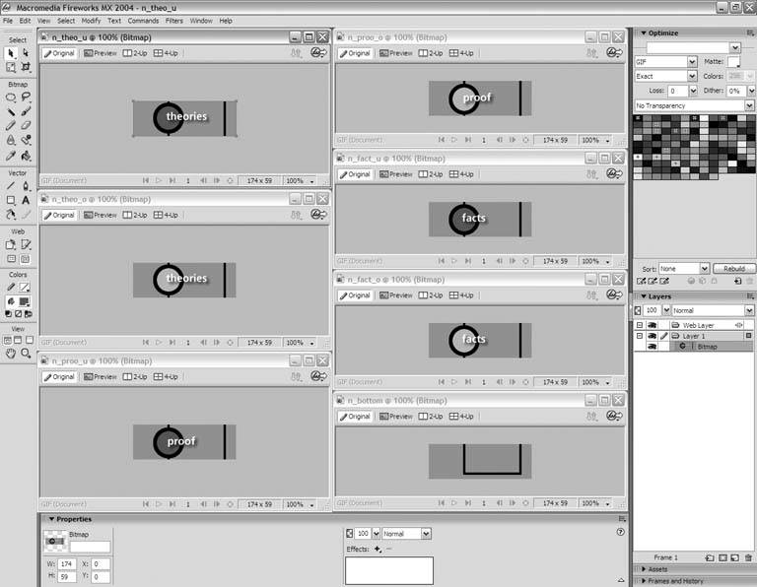Open the No Transparency dropdown
757x587 pixels.
(694, 104)
